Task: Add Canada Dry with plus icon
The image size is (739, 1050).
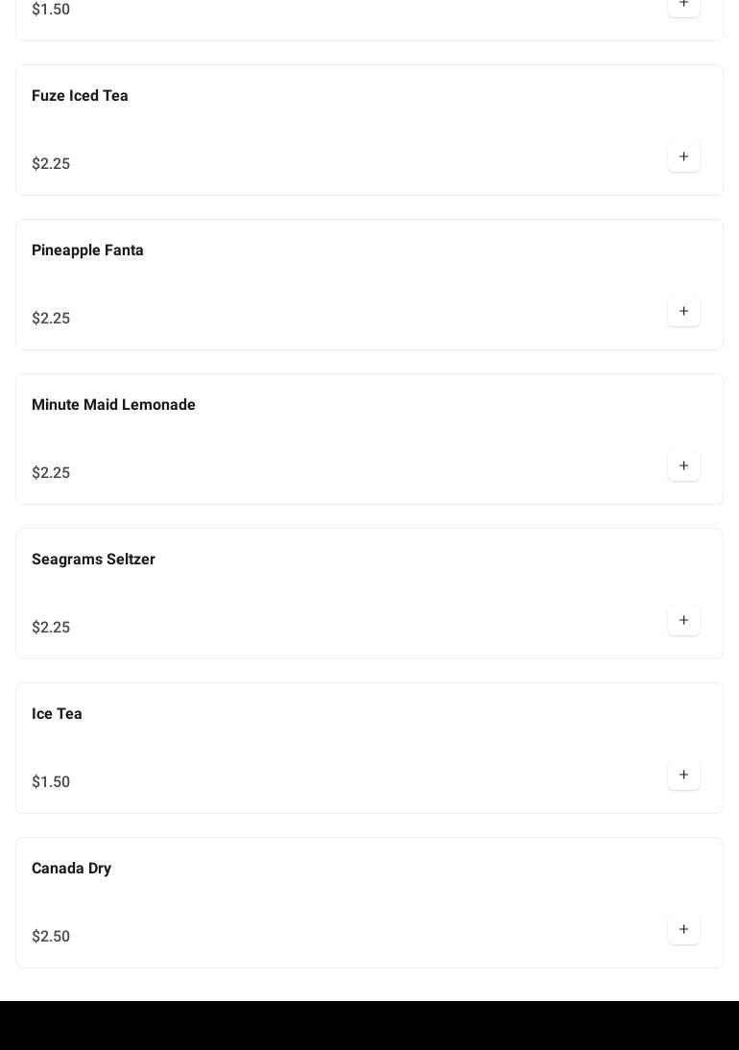Action: [683, 930]
